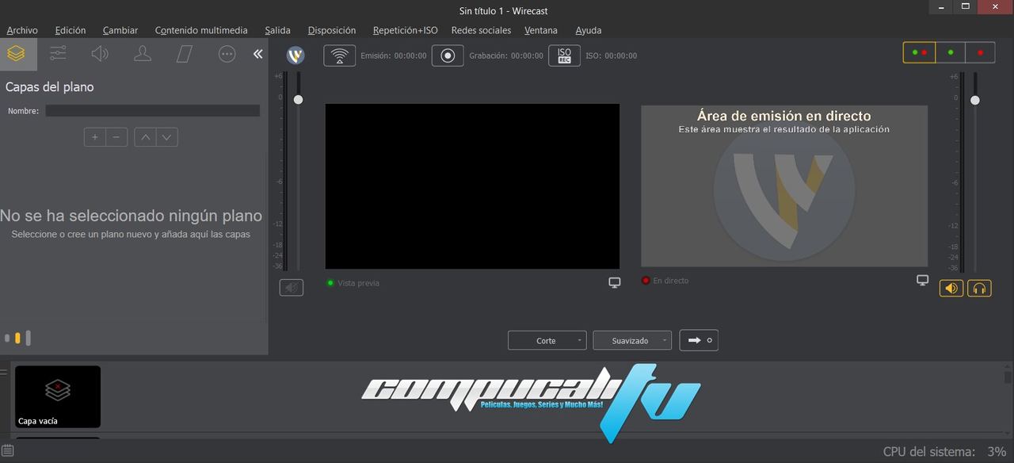
Task: Unmute the preview audio mute button
Action: click(x=292, y=288)
